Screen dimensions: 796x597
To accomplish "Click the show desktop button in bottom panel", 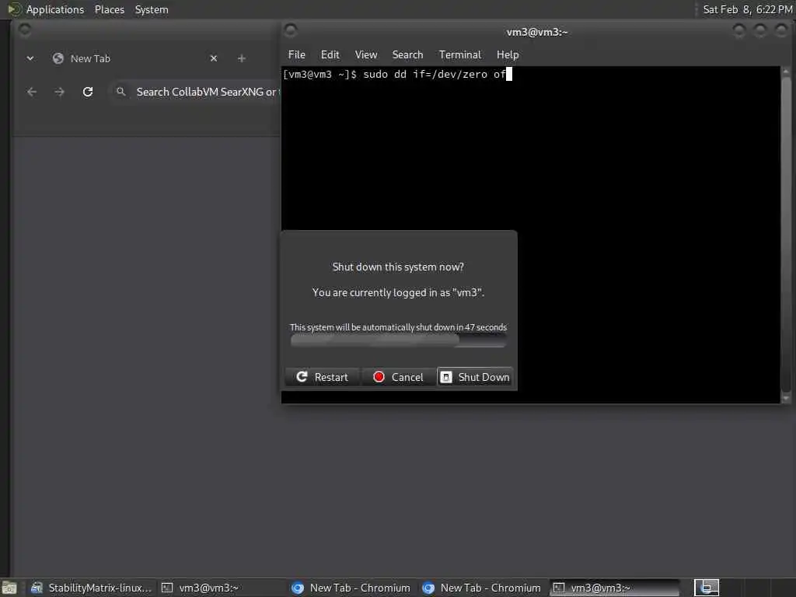I will (x=9, y=588).
